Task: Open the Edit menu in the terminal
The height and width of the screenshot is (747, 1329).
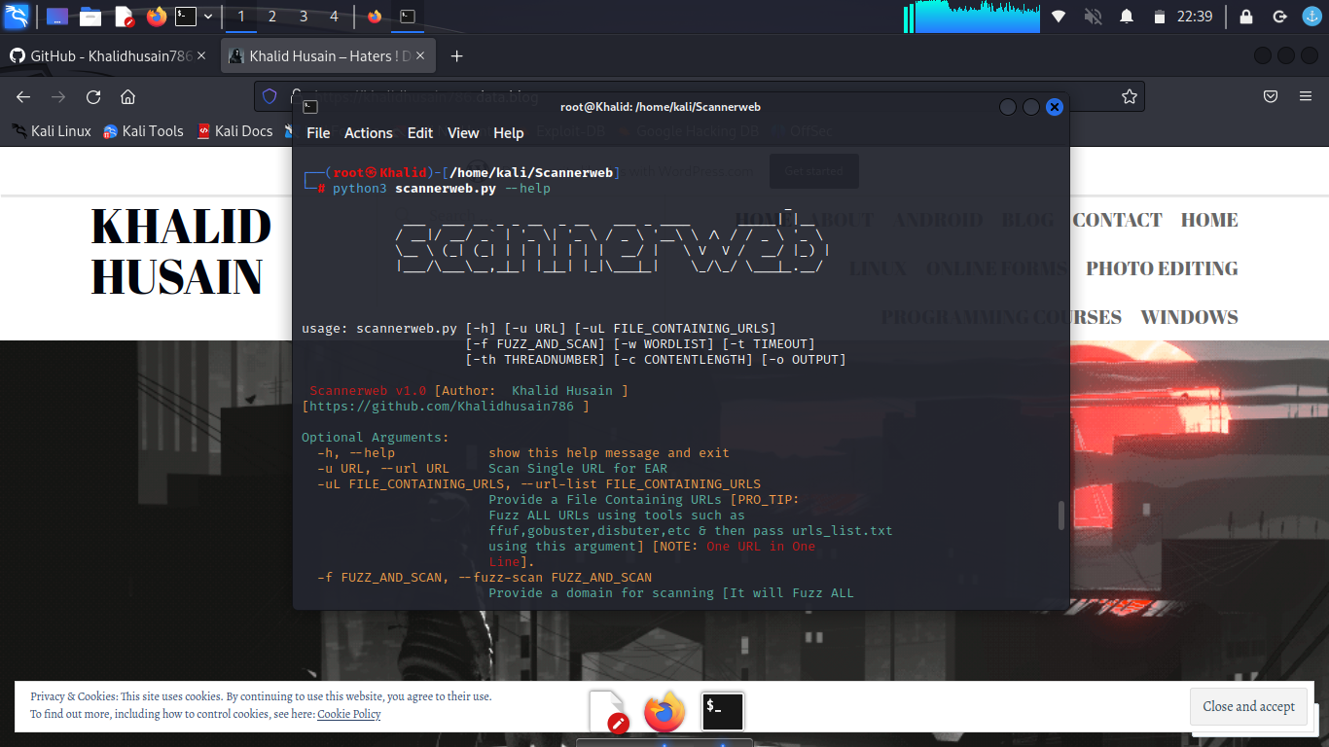Action: 420,133
